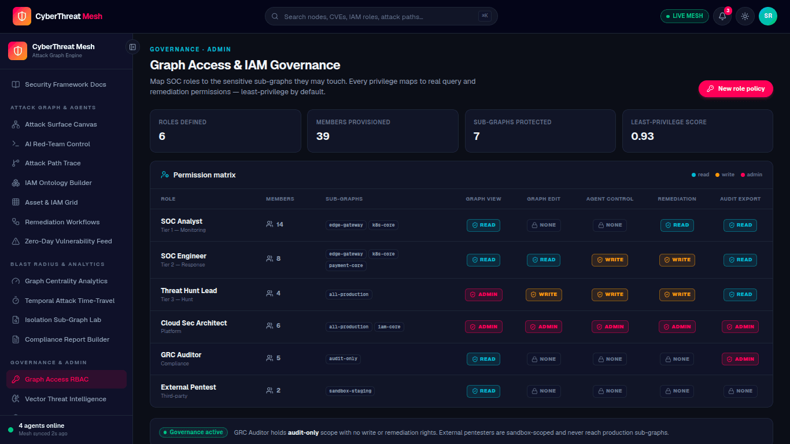Click GRC Auditor Audit Export ADMIN badge

tap(740, 359)
